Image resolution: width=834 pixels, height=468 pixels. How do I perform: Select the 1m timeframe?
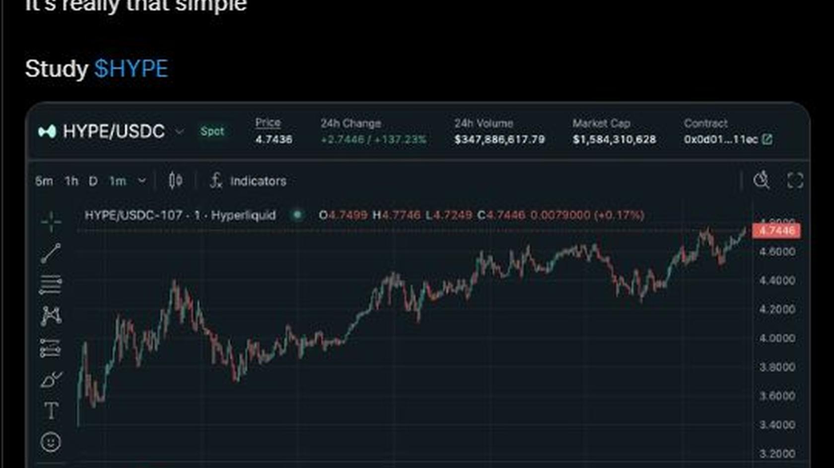118,181
